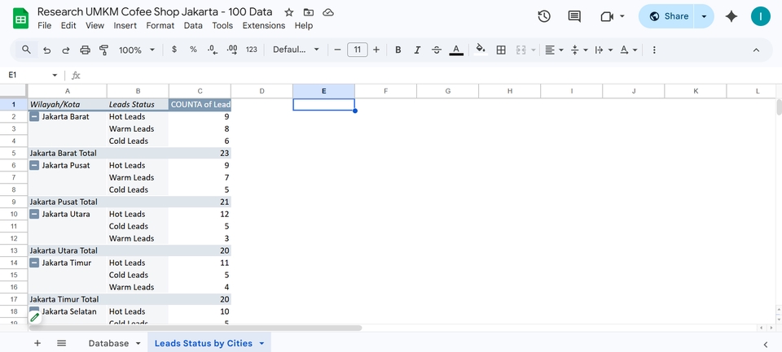Open the side panel arrow
This screenshot has width=782, height=352.
tap(766, 344)
